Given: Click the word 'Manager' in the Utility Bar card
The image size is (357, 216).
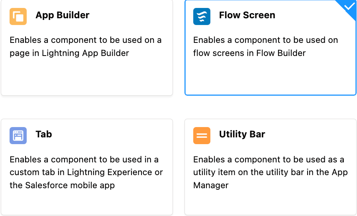Looking at the screenshot, I should [211, 185].
